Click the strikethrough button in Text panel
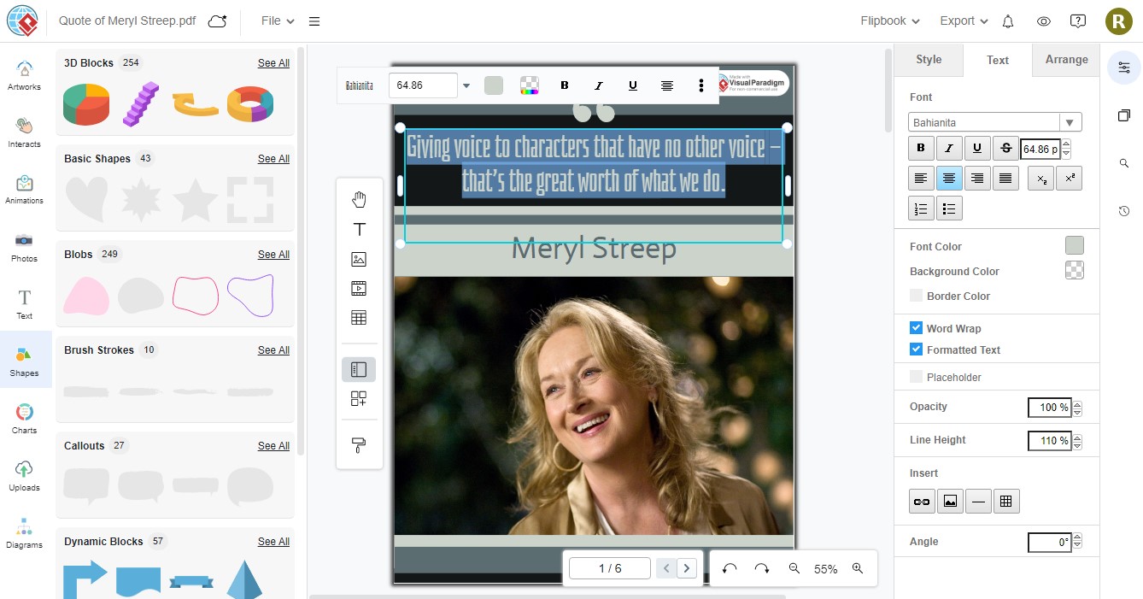 click(1005, 149)
